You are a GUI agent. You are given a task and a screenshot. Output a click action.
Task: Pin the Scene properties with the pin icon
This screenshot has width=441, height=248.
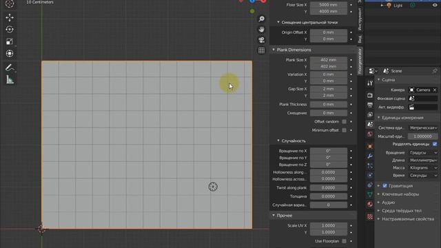point(435,71)
